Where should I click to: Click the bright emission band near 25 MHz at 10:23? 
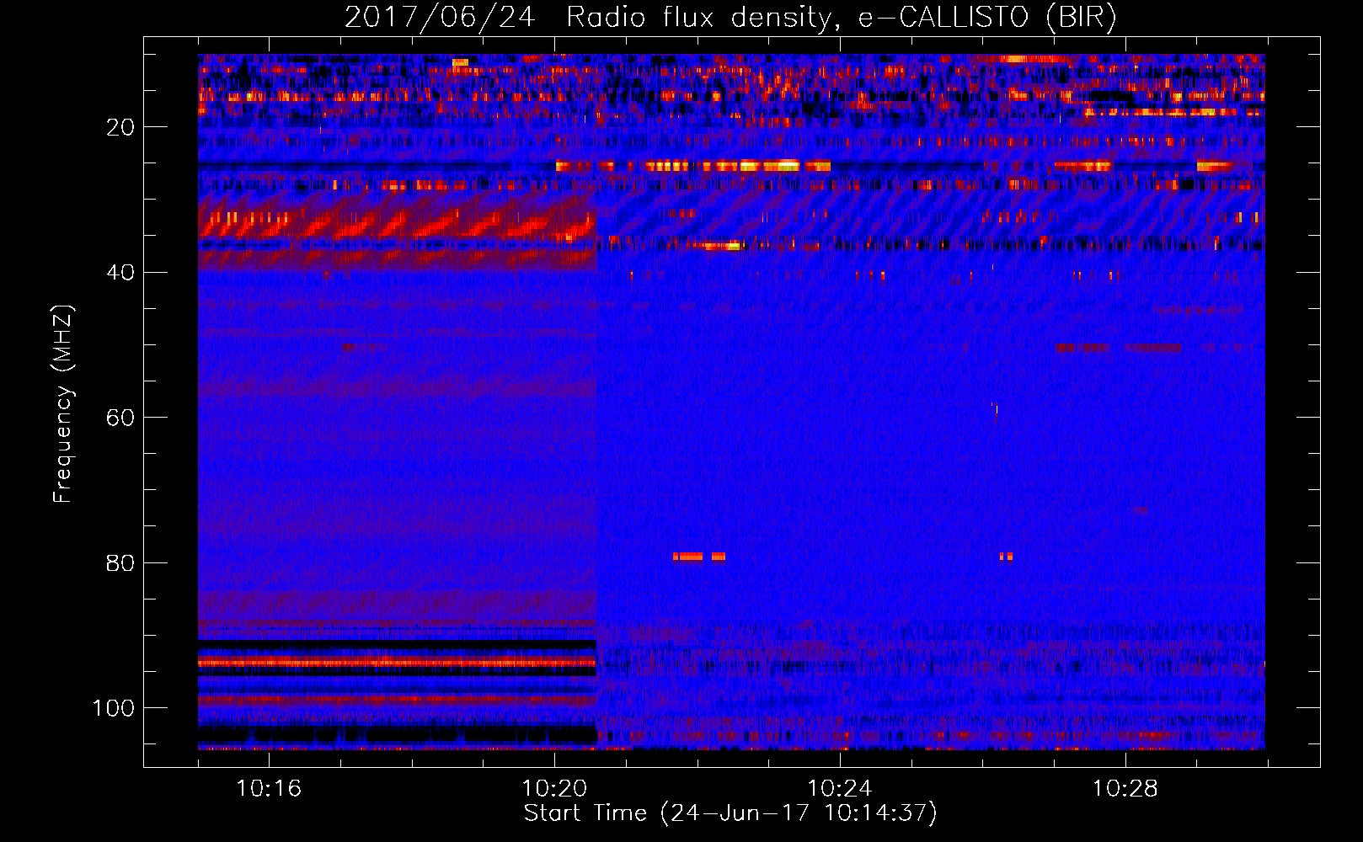pyautogui.click(x=693, y=166)
